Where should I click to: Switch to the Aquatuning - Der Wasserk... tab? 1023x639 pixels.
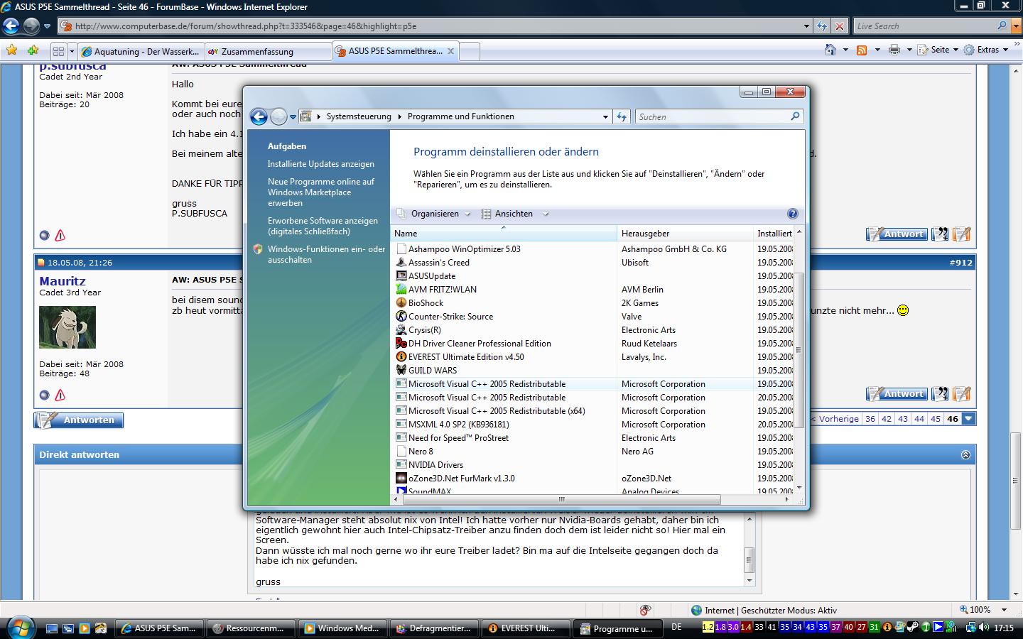141,51
